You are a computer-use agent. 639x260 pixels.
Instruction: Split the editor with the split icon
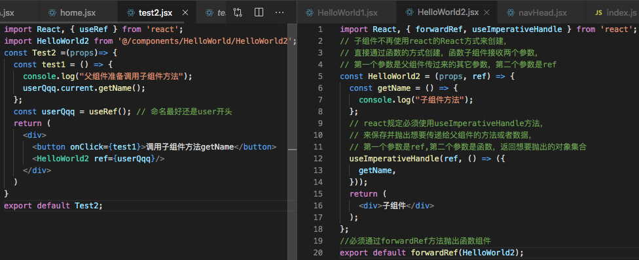coord(259,12)
